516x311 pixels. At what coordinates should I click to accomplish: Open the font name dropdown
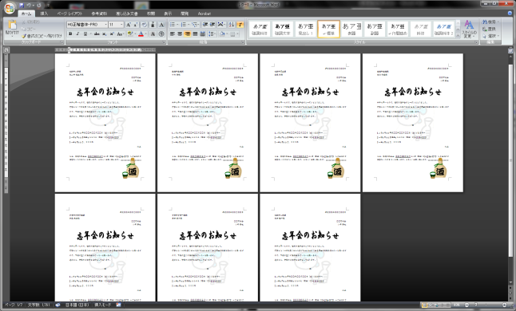[x=105, y=25]
